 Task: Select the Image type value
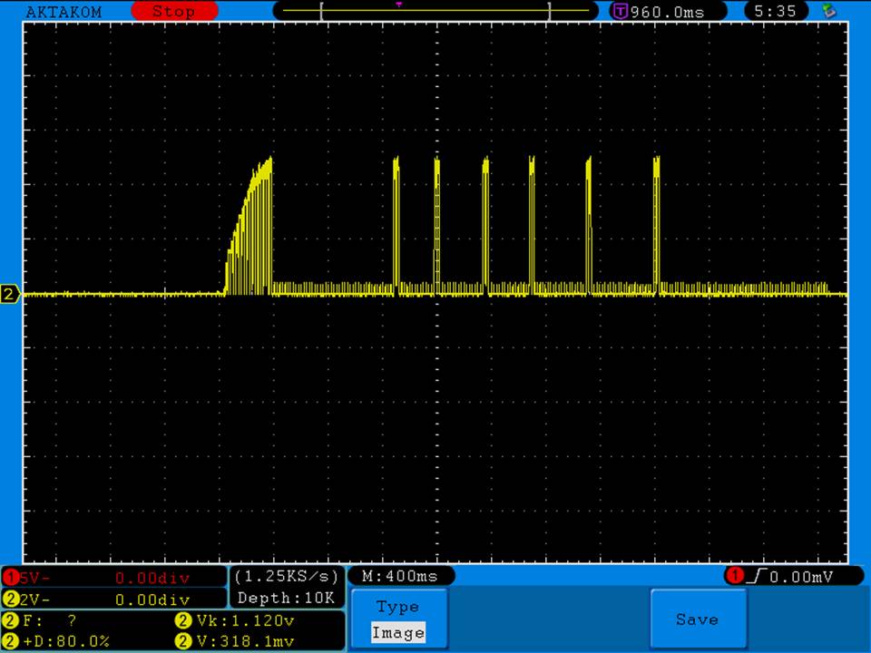tap(397, 633)
